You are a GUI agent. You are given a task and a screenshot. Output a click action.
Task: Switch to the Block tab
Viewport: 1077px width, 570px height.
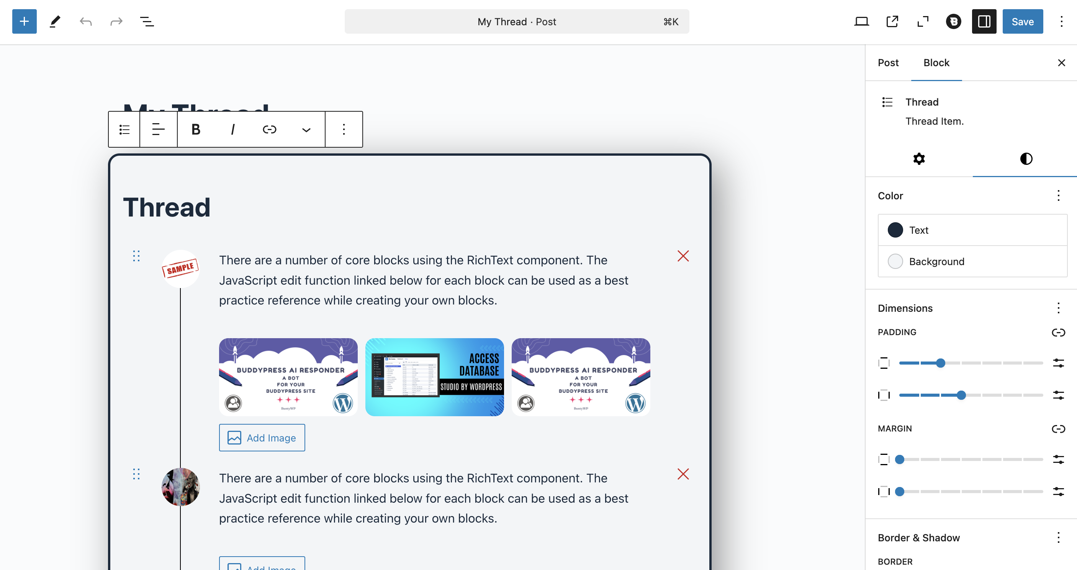(936, 63)
